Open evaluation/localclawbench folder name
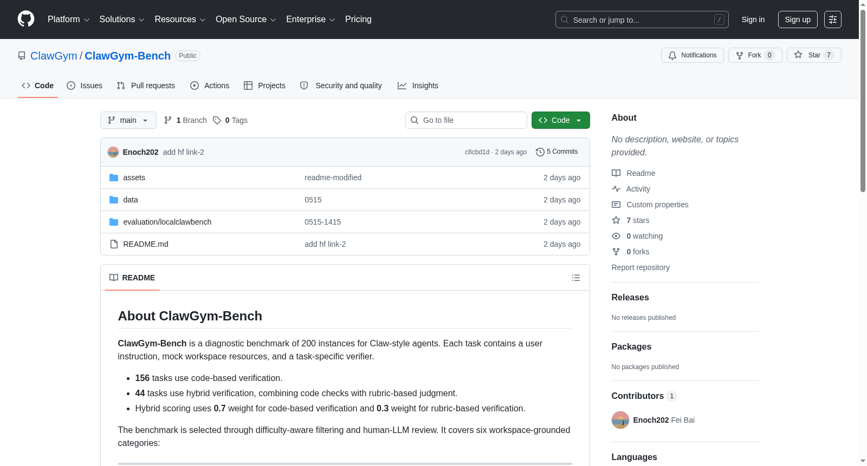 (x=167, y=222)
